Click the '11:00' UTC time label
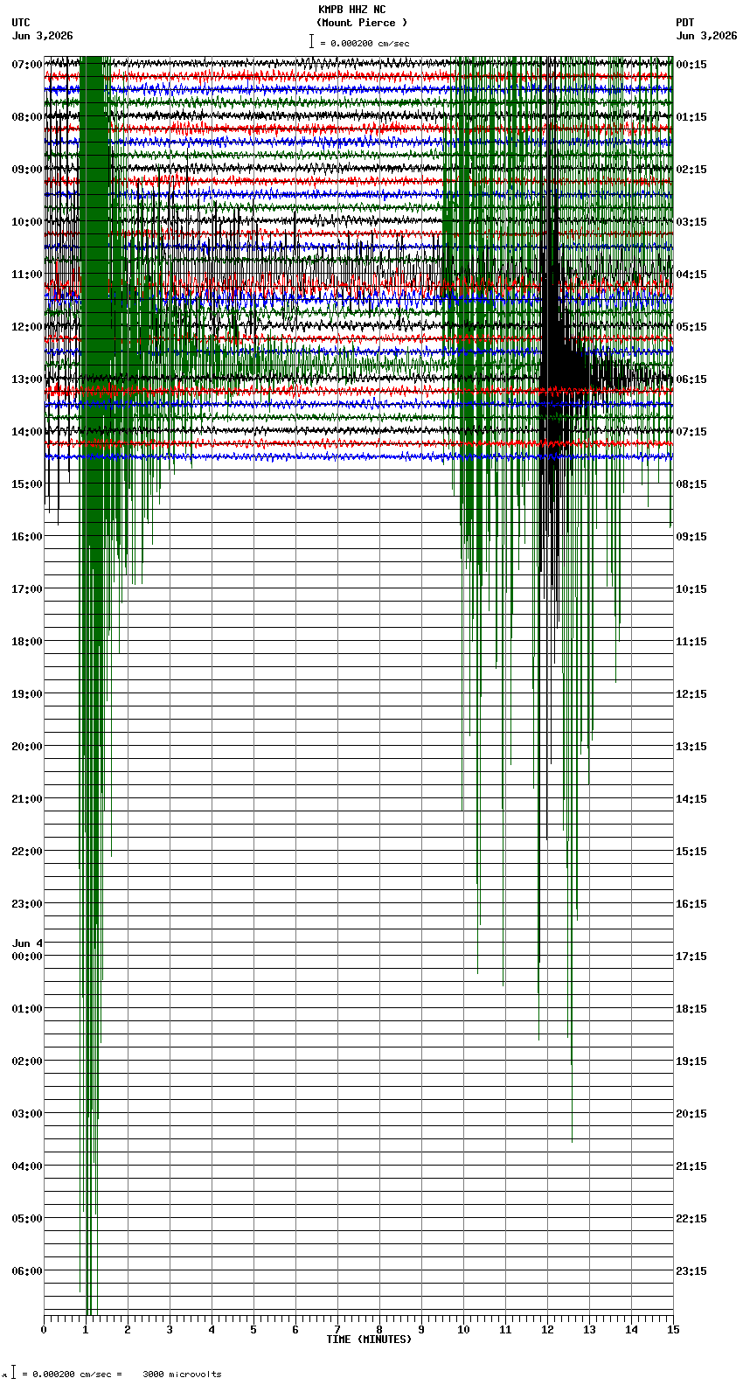This screenshot has height=1385, width=743. (27, 275)
